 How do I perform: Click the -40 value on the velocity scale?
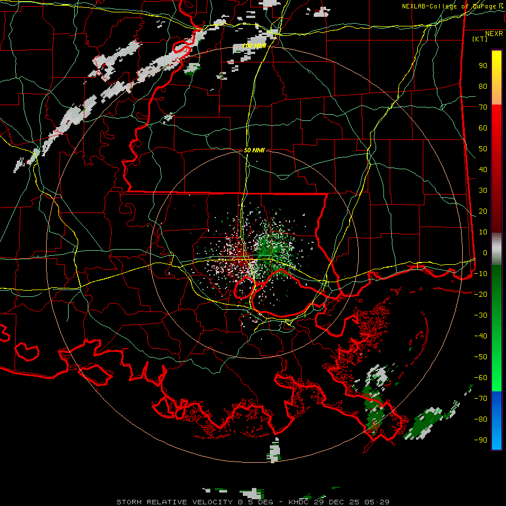tap(481, 336)
